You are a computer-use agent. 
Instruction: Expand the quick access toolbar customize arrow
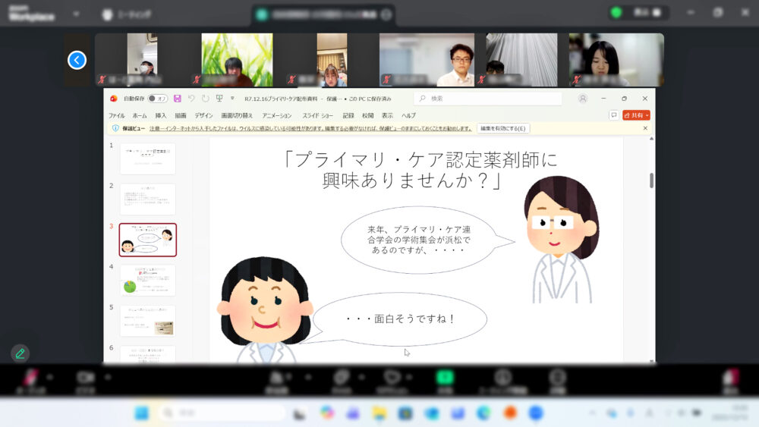232,99
